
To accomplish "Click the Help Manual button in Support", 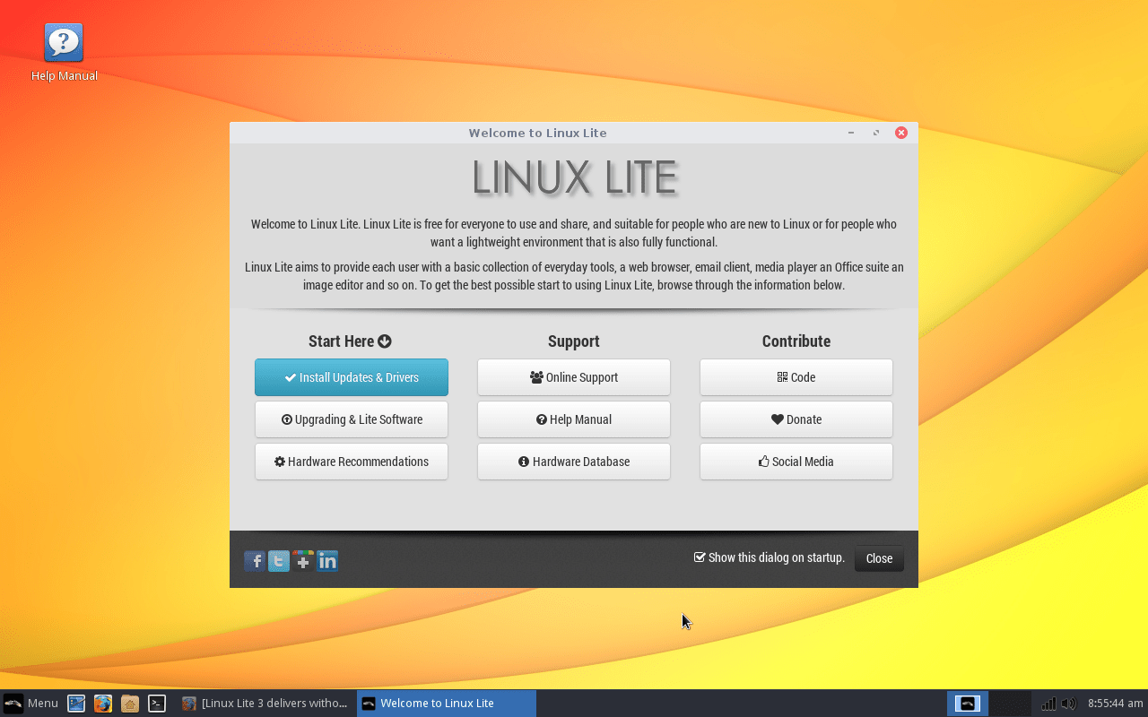I will 574,419.
